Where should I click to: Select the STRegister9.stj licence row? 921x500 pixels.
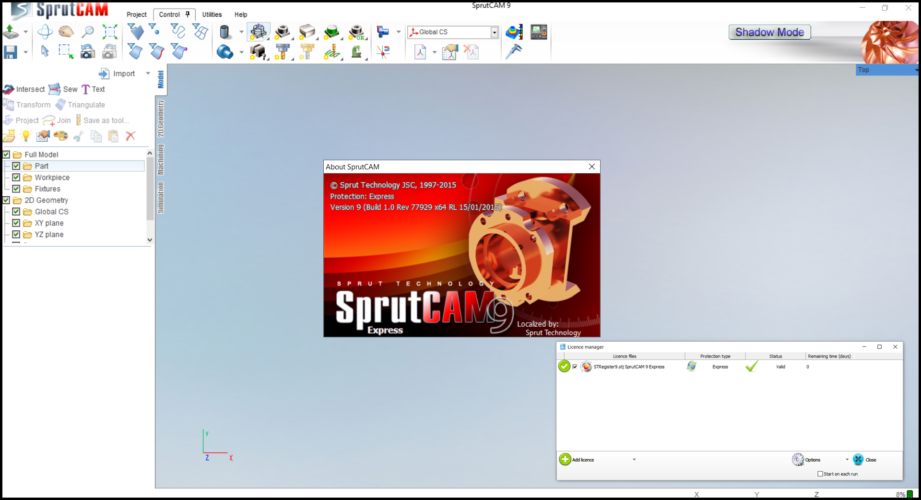730,367
